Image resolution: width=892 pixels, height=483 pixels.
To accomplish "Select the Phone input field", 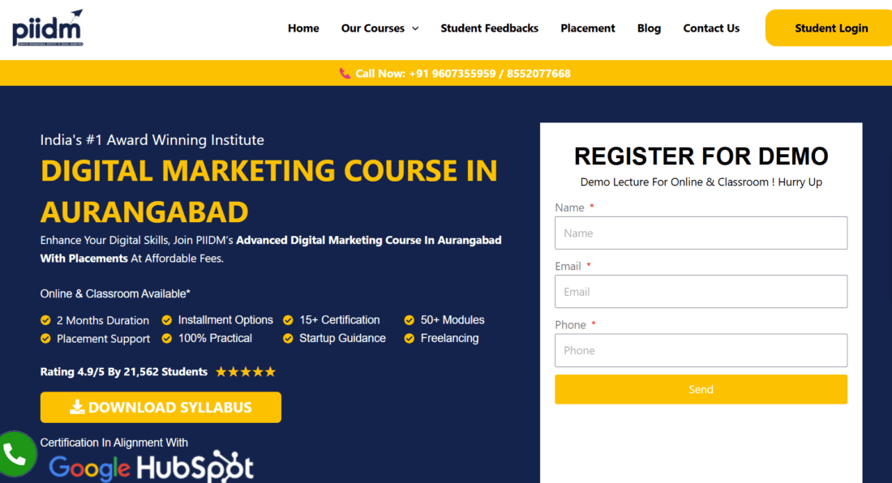I will 701,350.
